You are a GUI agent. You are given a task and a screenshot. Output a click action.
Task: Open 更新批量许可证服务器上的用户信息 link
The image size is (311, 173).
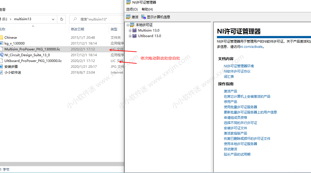[x=250, y=112]
